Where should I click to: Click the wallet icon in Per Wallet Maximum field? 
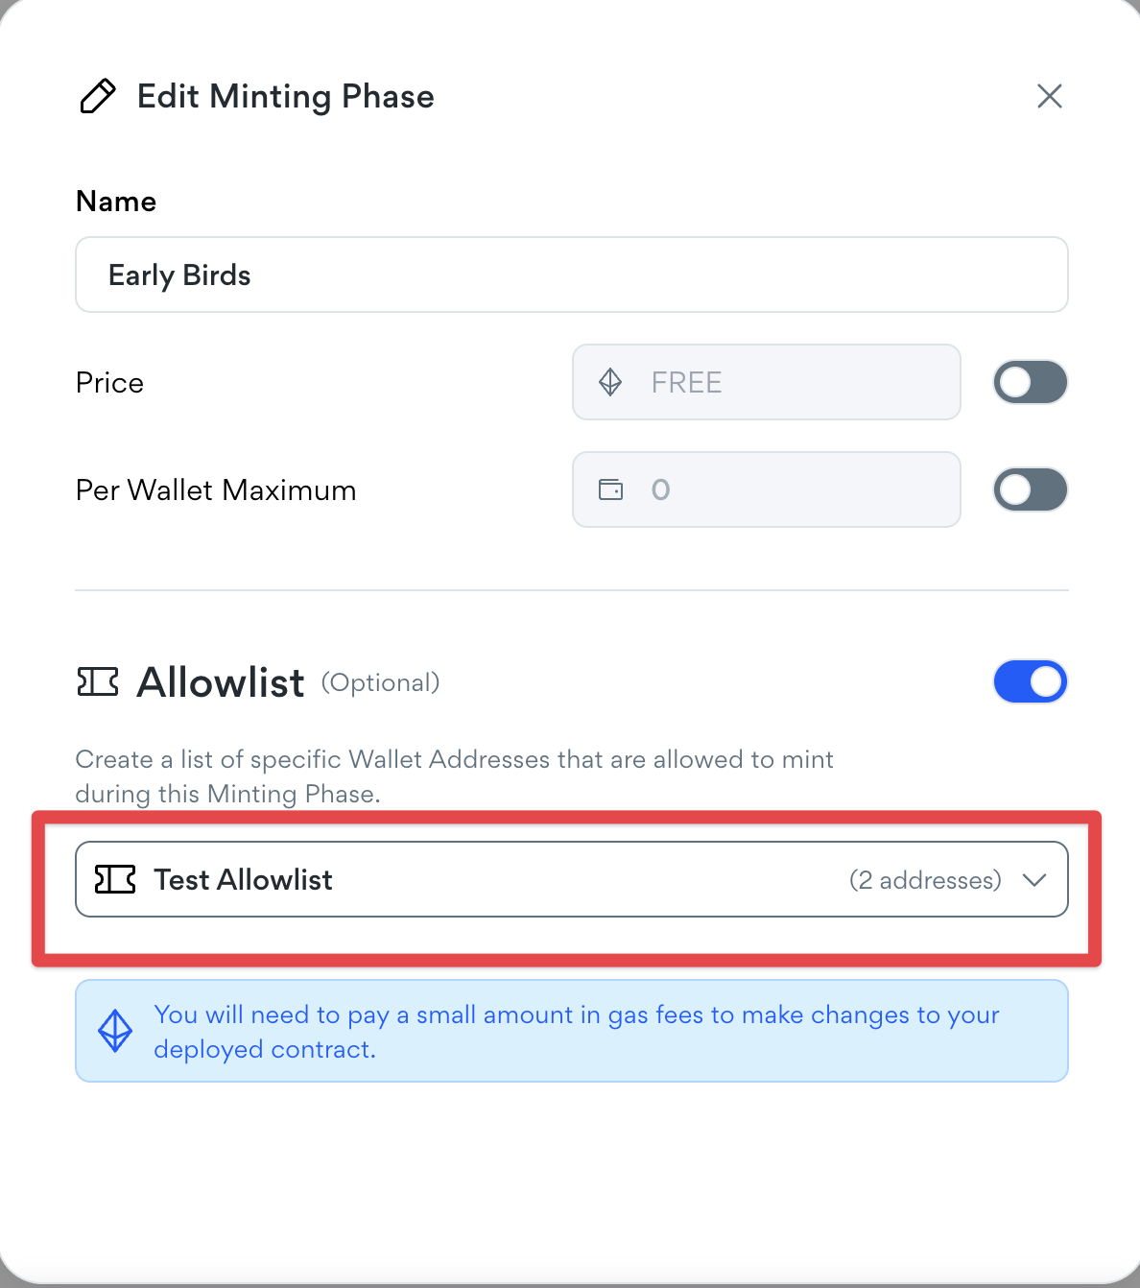coord(610,489)
